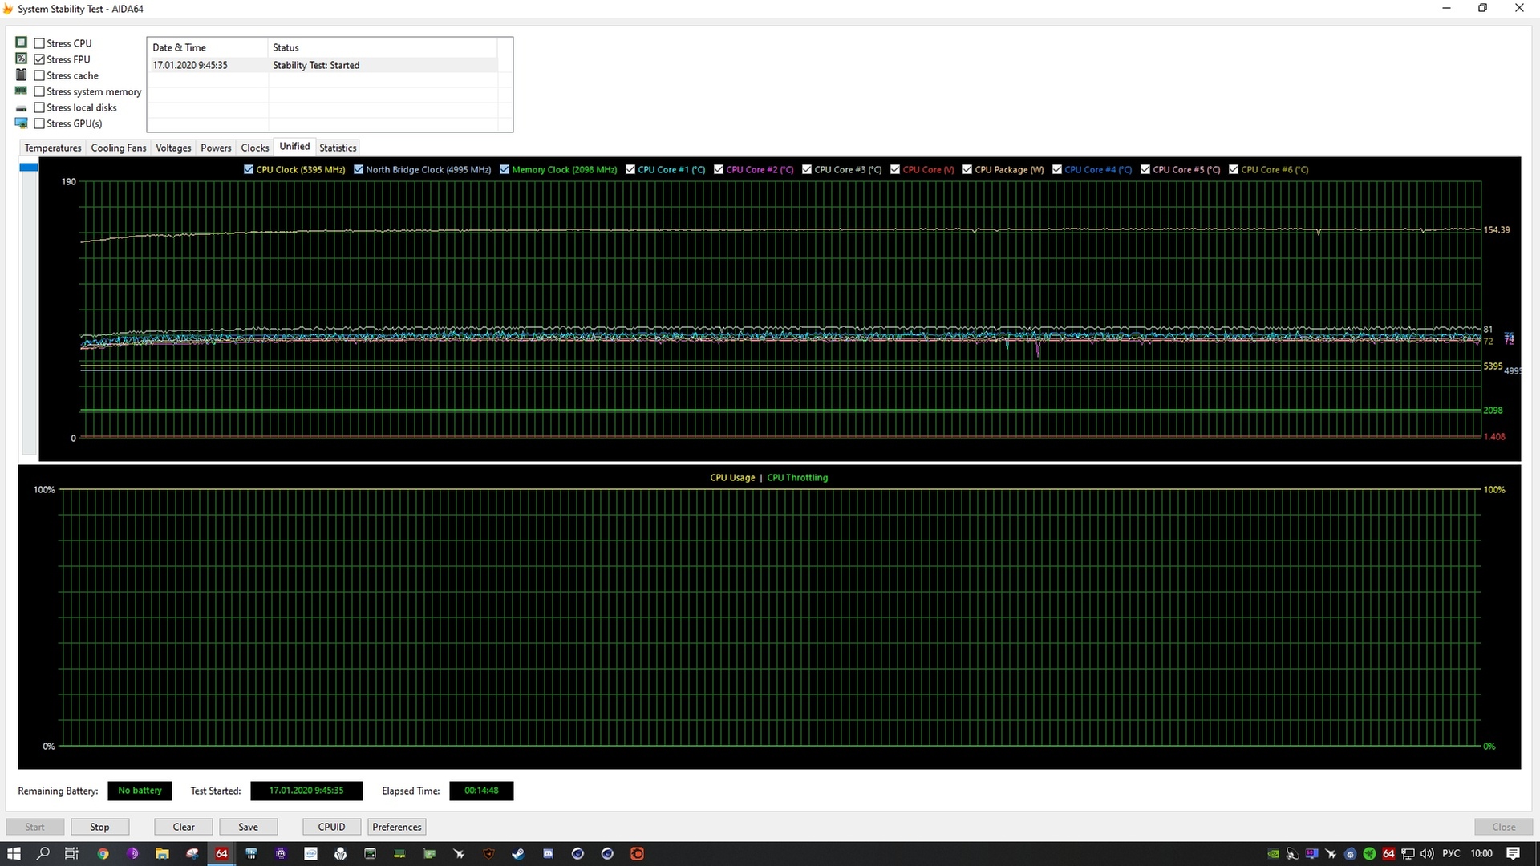Open the fox mask taskbar icon
Viewport: 1540px width, 866px height.
click(488, 853)
